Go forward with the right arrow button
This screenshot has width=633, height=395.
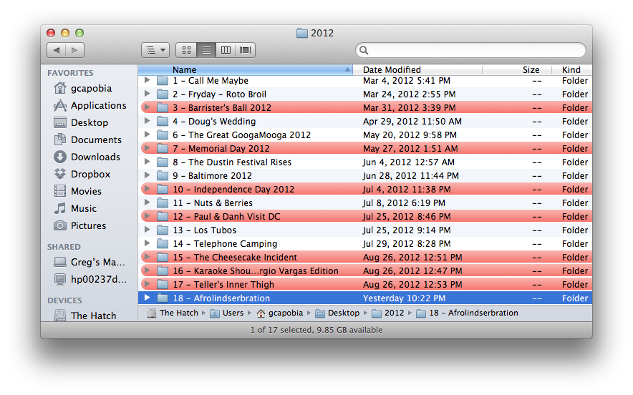[x=74, y=50]
